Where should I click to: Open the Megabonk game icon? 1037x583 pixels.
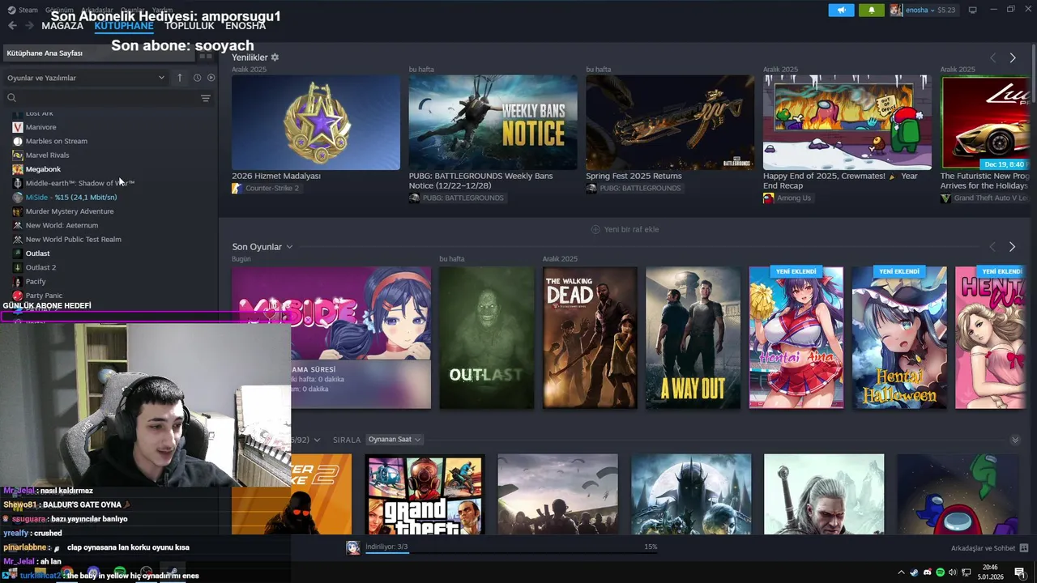[x=18, y=169]
